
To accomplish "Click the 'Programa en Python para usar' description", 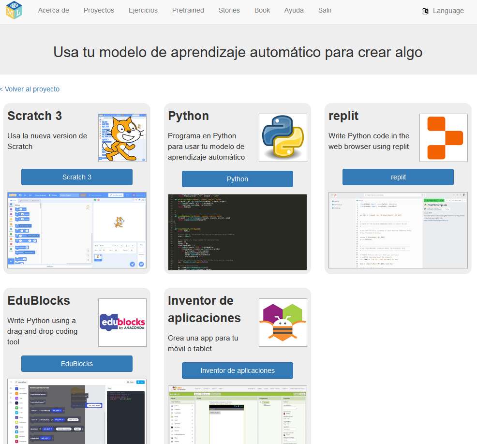I will coord(206,147).
